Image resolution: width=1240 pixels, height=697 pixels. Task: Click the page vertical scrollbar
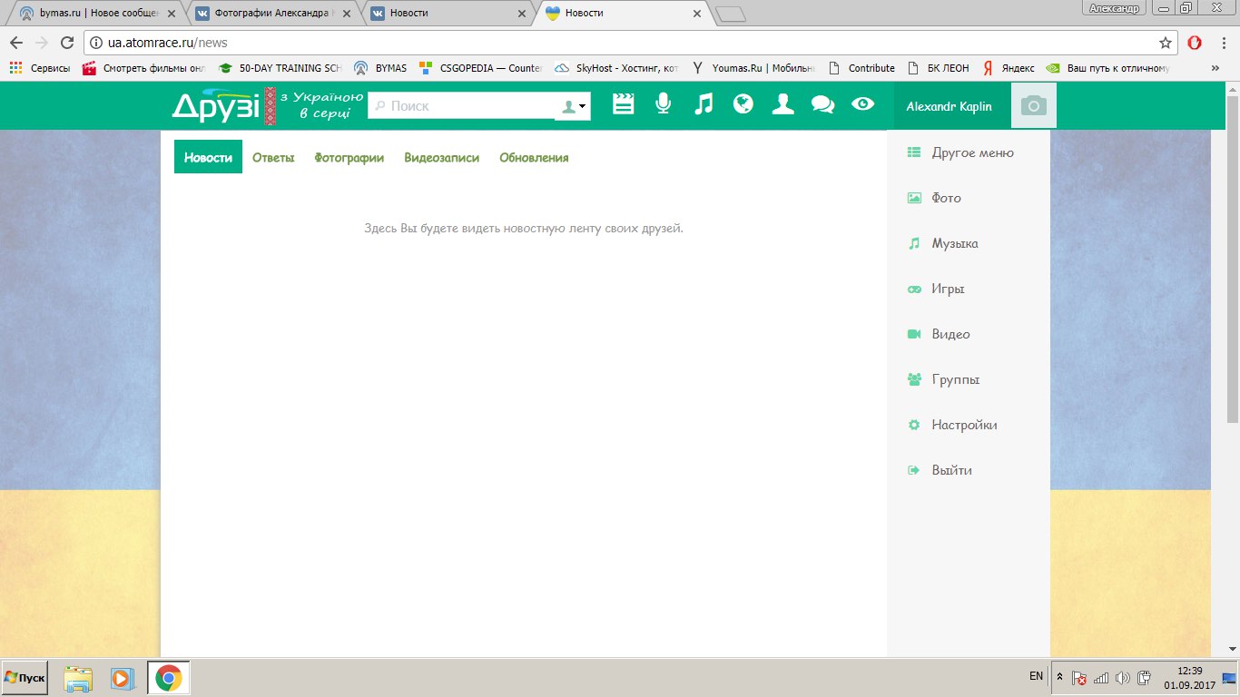[x=1232, y=254]
